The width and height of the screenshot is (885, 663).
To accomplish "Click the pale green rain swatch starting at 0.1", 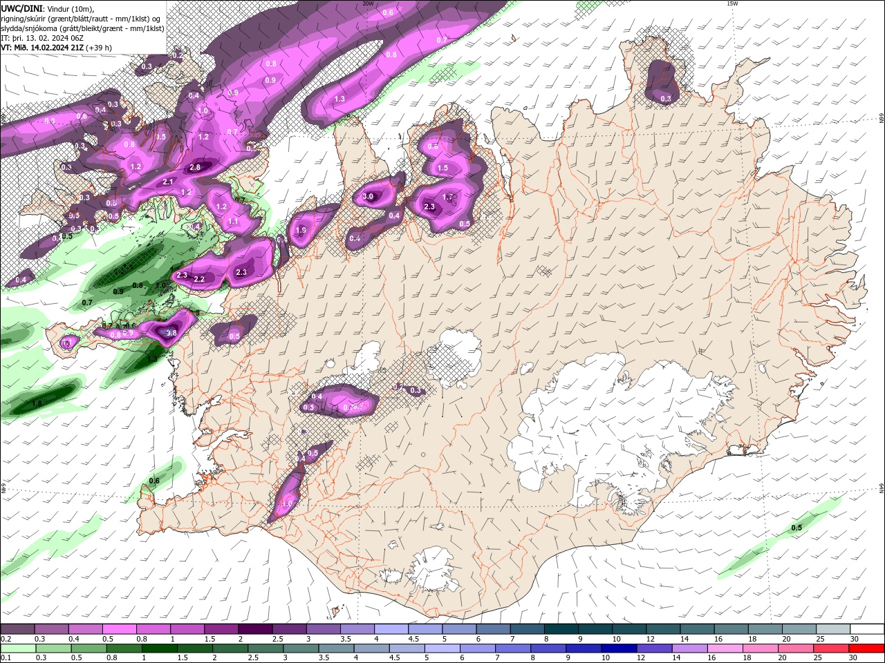I will [x=18, y=648].
